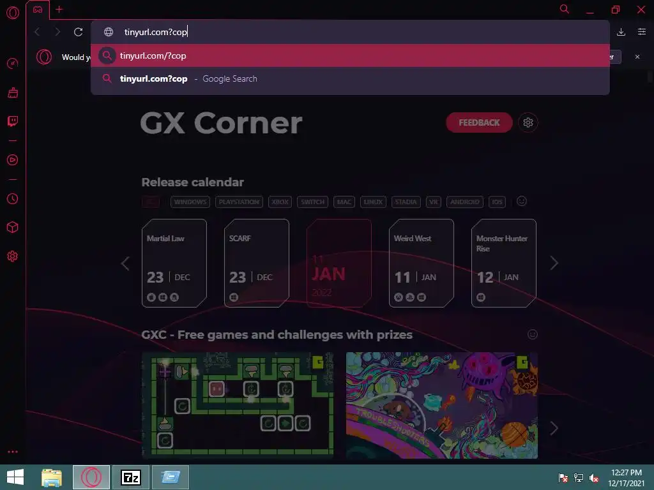Go back to previous page
Viewport: 654px width, 490px height.
38,32
